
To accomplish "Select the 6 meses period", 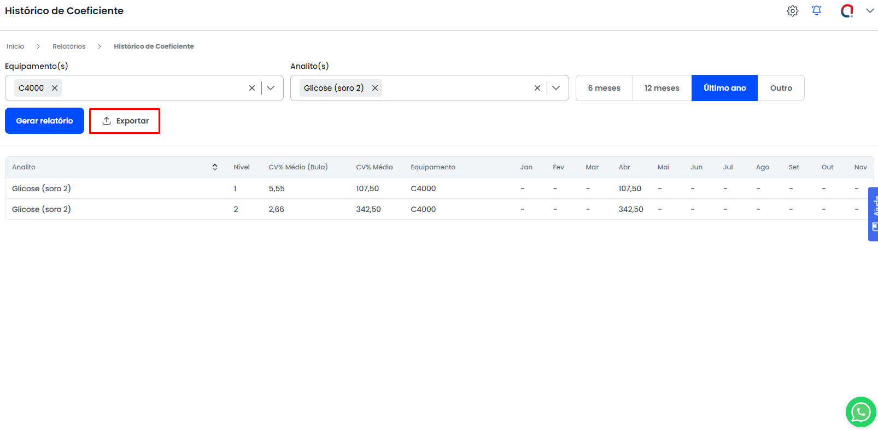I will point(604,88).
